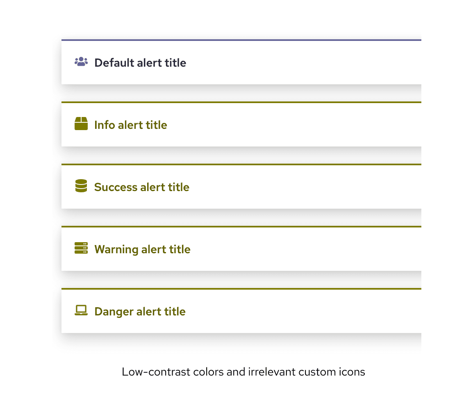This screenshot has width=473, height=414.
Task: Click the database icon in Success alert
Action: click(81, 186)
